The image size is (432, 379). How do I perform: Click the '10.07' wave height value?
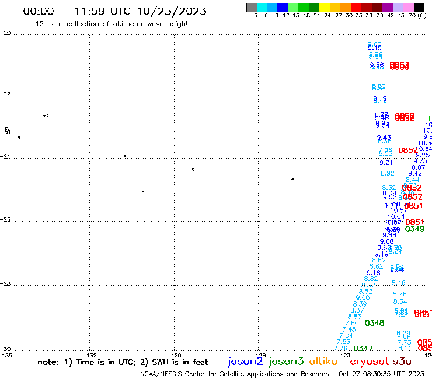tap(417, 167)
